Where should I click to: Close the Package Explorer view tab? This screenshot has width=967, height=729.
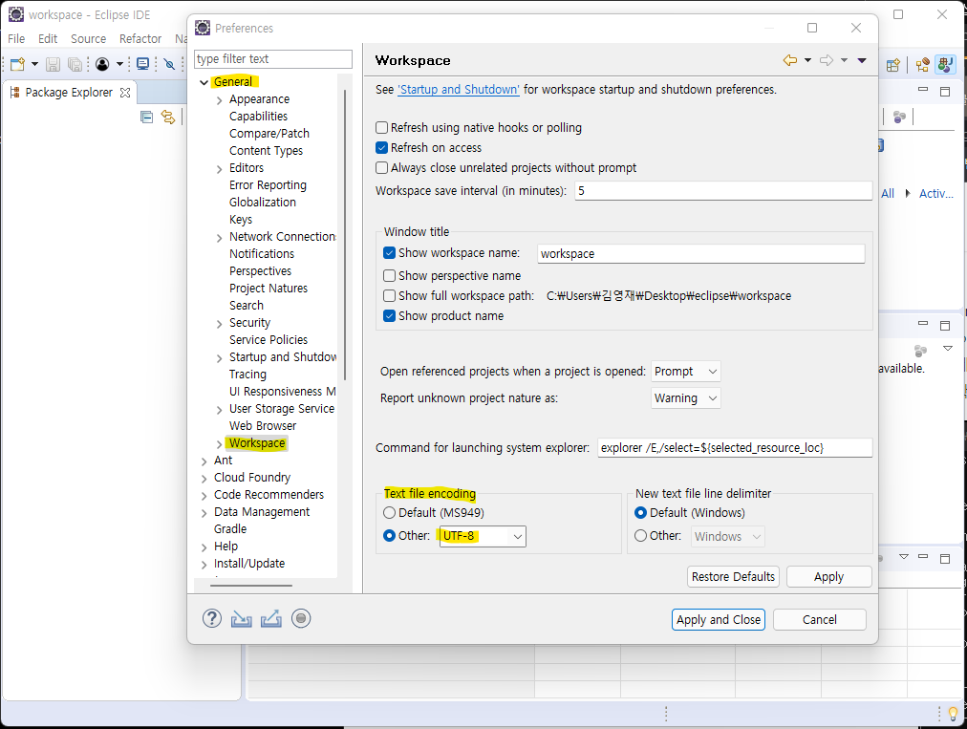[x=125, y=93]
